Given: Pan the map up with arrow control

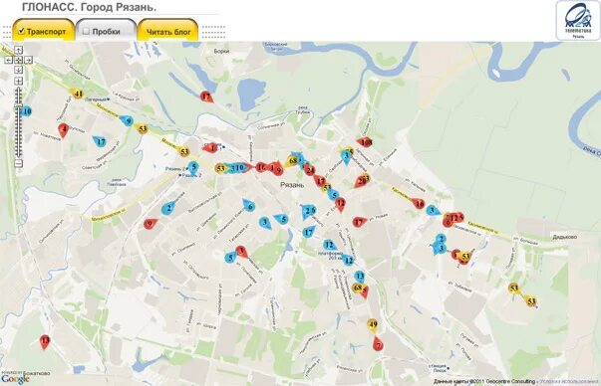Looking at the screenshot, I should pyautogui.click(x=18, y=50).
